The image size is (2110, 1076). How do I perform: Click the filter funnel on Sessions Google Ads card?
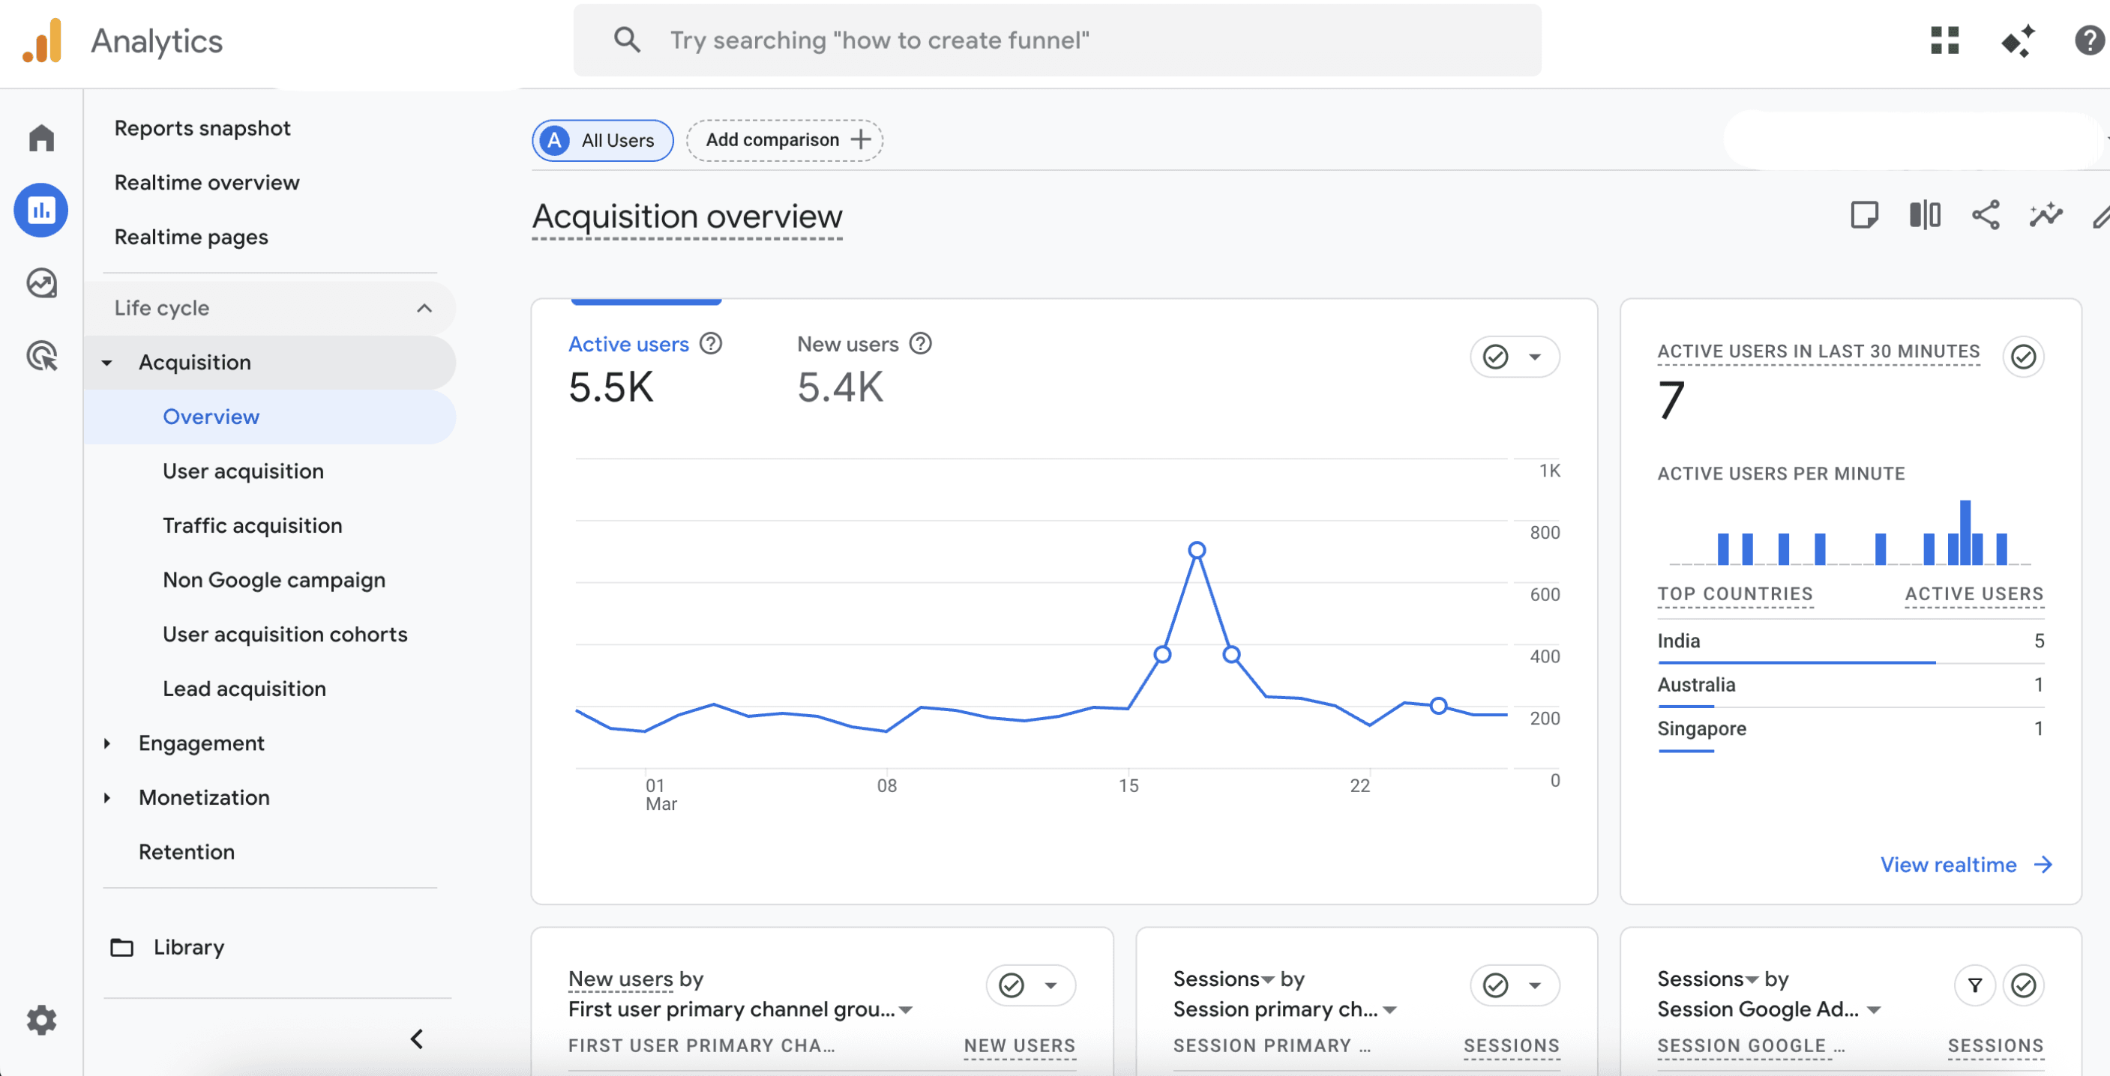pos(1975,985)
